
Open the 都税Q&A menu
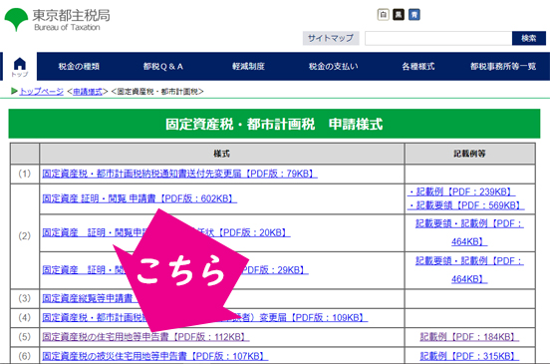(163, 67)
